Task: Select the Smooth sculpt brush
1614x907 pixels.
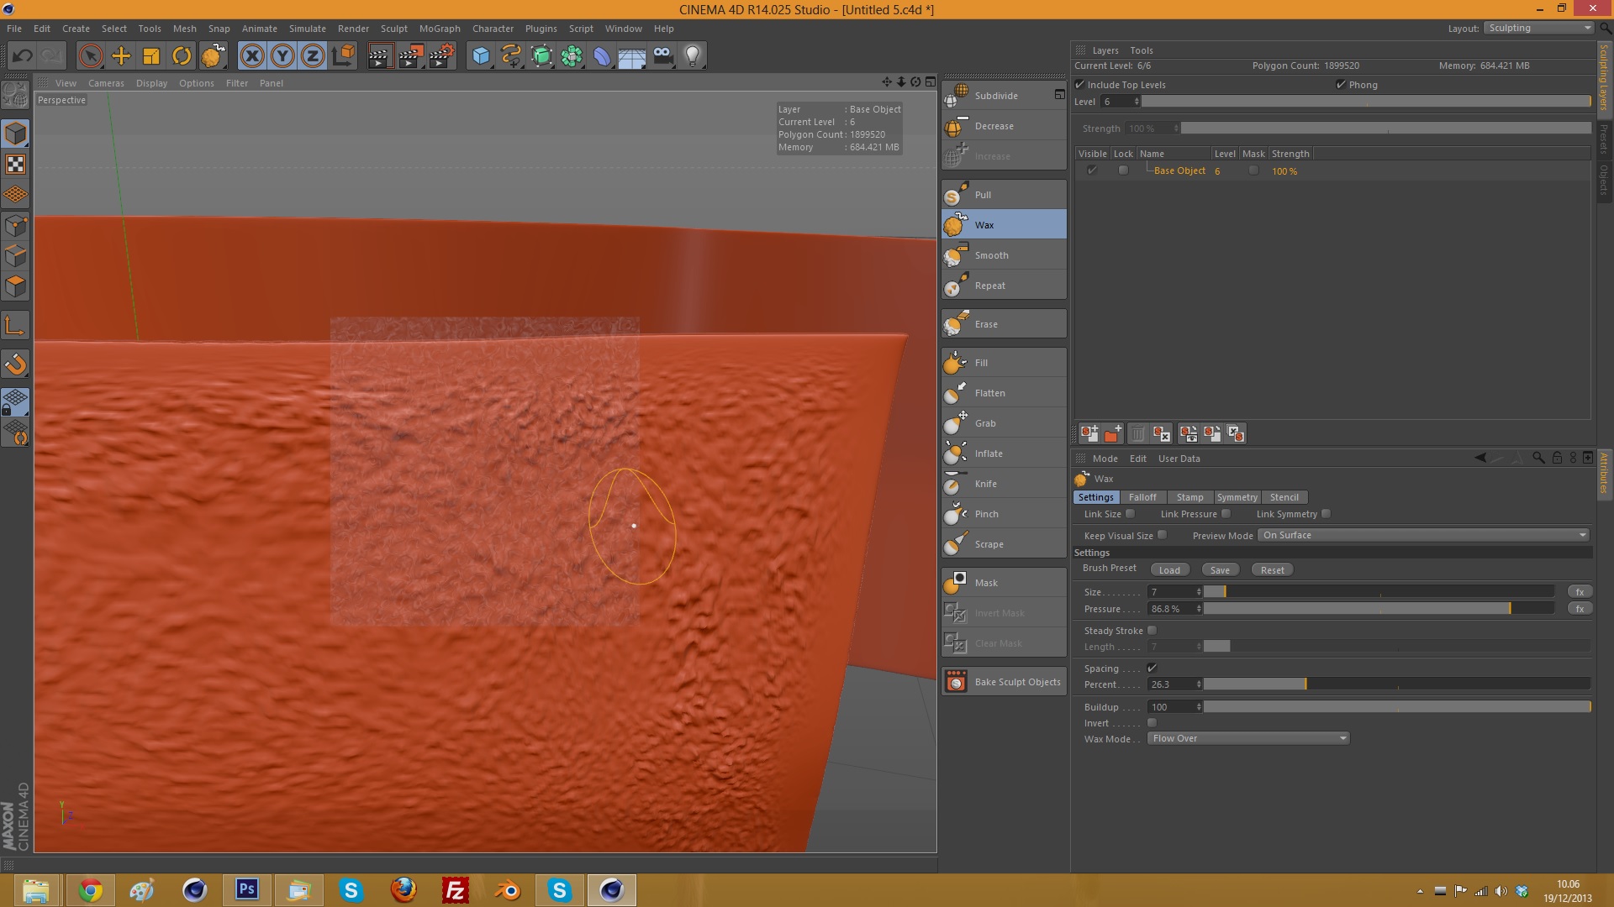Action: 991,255
